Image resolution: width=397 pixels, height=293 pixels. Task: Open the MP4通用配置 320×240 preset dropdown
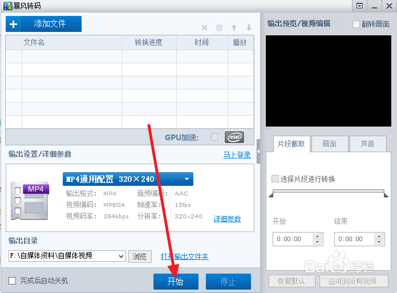pyautogui.click(x=128, y=179)
